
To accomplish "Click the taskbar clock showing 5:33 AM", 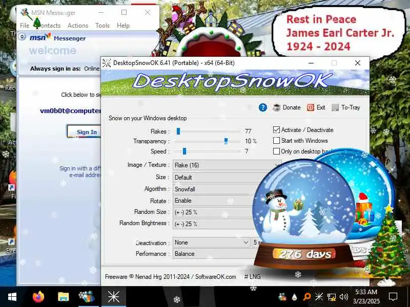I will [366, 297].
